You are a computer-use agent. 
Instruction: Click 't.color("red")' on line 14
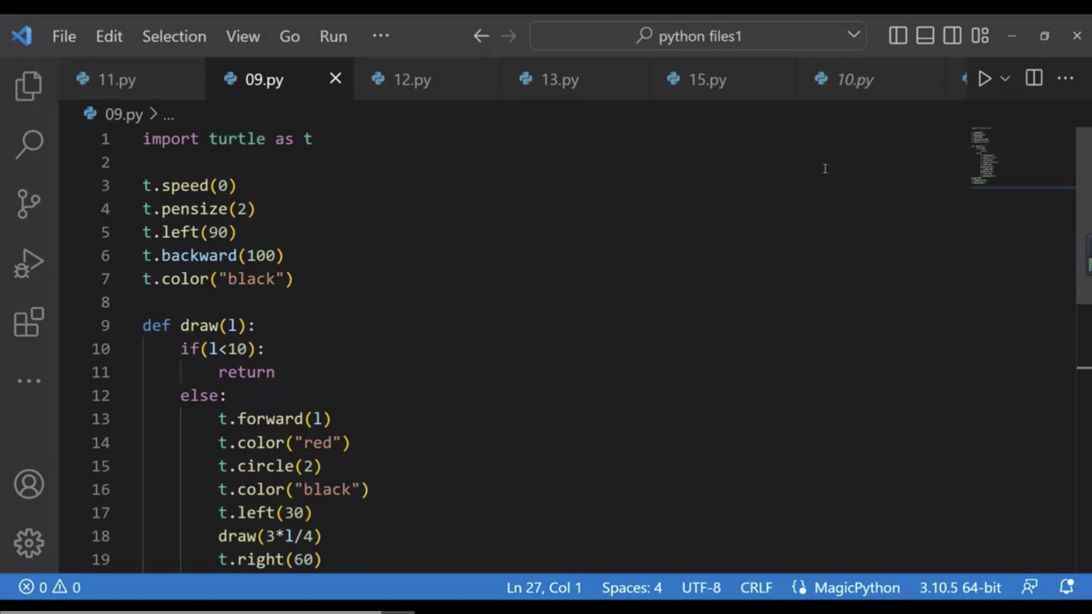[x=284, y=443]
